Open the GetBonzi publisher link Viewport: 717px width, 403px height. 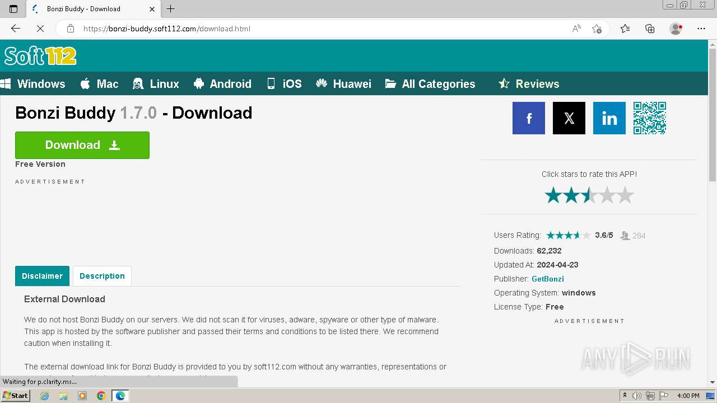[548, 279]
